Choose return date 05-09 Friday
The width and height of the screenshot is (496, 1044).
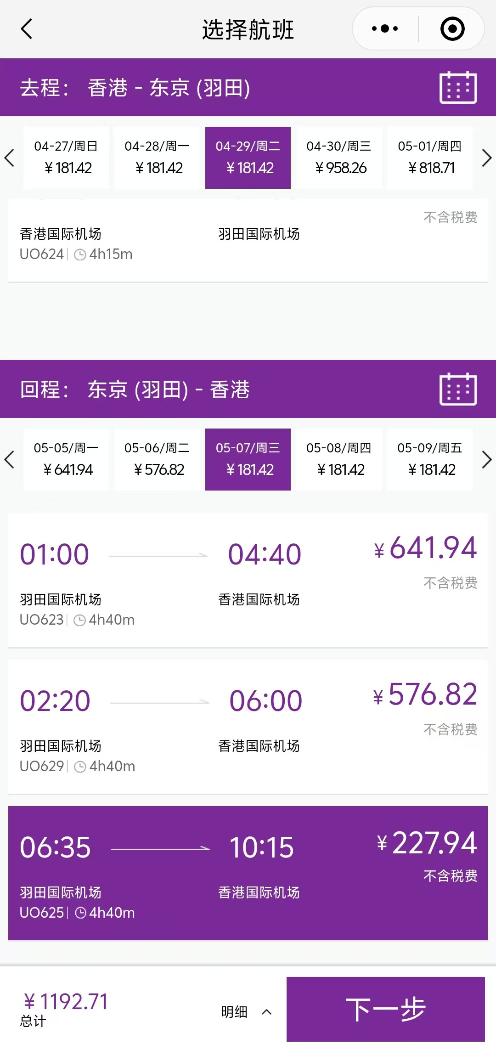(x=430, y=459)
